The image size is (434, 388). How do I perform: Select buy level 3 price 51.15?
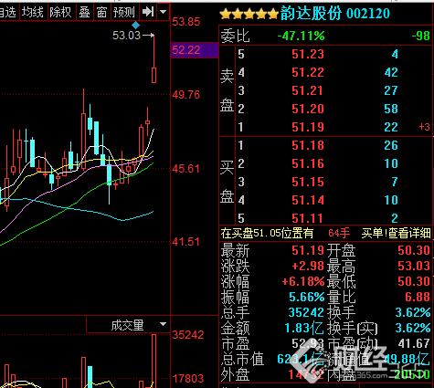pyautogui.click(x=308, y=182)
